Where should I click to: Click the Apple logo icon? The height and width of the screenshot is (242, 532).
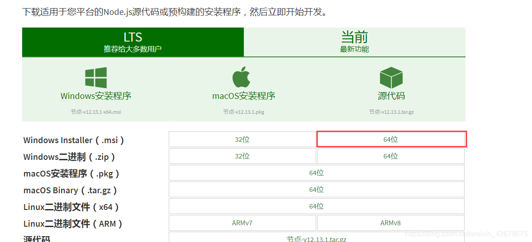click(x=241, y=78)
